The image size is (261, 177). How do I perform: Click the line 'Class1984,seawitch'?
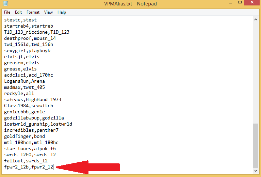click(29, 106)
